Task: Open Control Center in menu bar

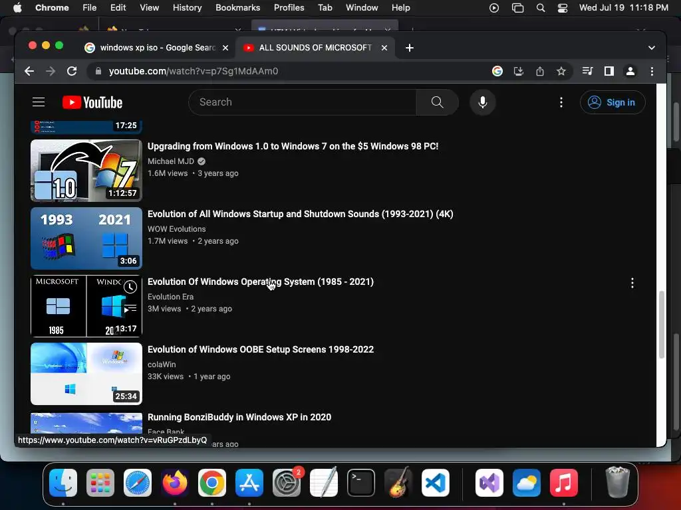Action: coord(563,8)
